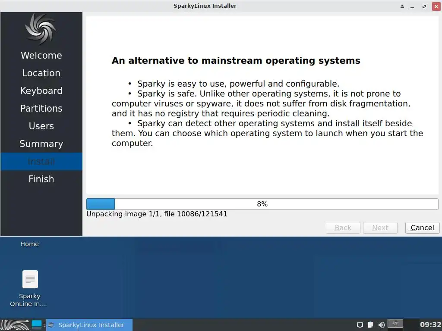Click the Next button

[380, 228]
